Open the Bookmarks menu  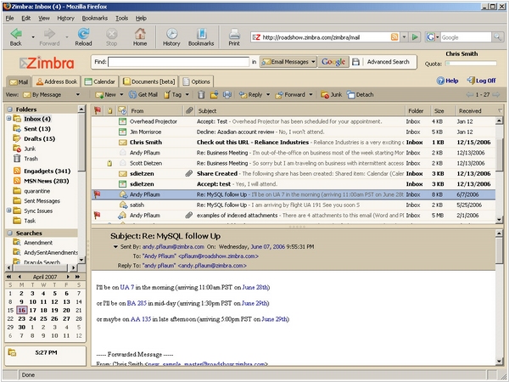[94, 18]
